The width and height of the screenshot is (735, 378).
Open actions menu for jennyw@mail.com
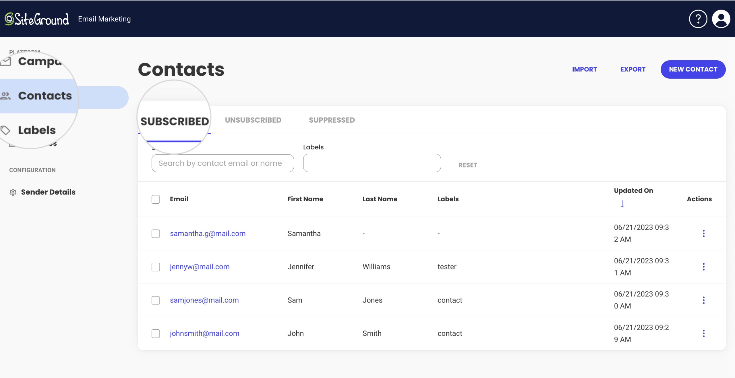pyautogui.click(x=704, y=267)
